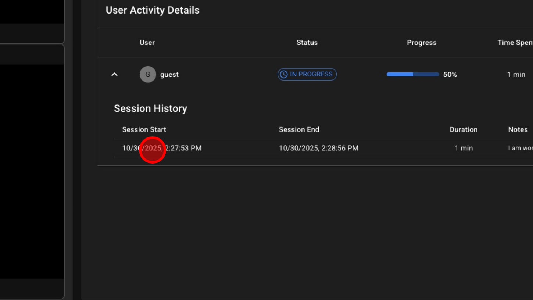Screen dimensions: 533x300
Task: Click the guest user avatar icon
Action: click(148, 75)
